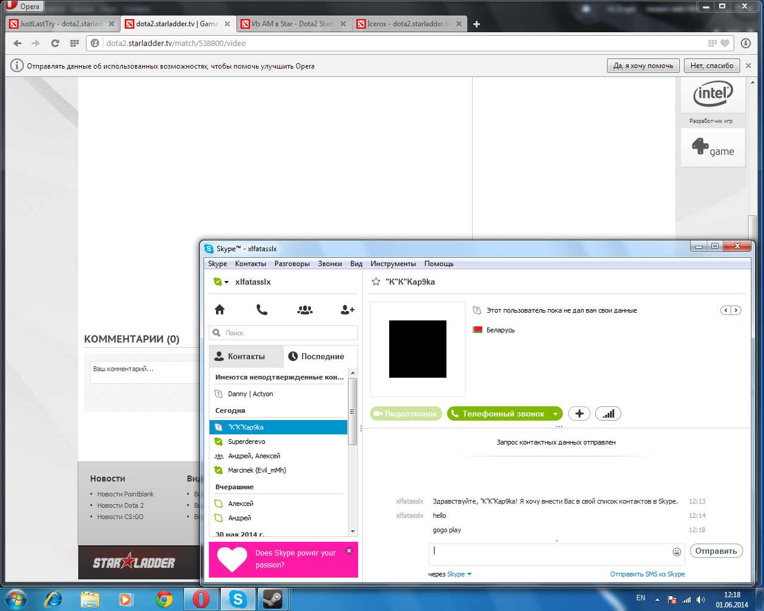Click the network signal icon in the system tray

pyautogui.click(x=686, y=600)
